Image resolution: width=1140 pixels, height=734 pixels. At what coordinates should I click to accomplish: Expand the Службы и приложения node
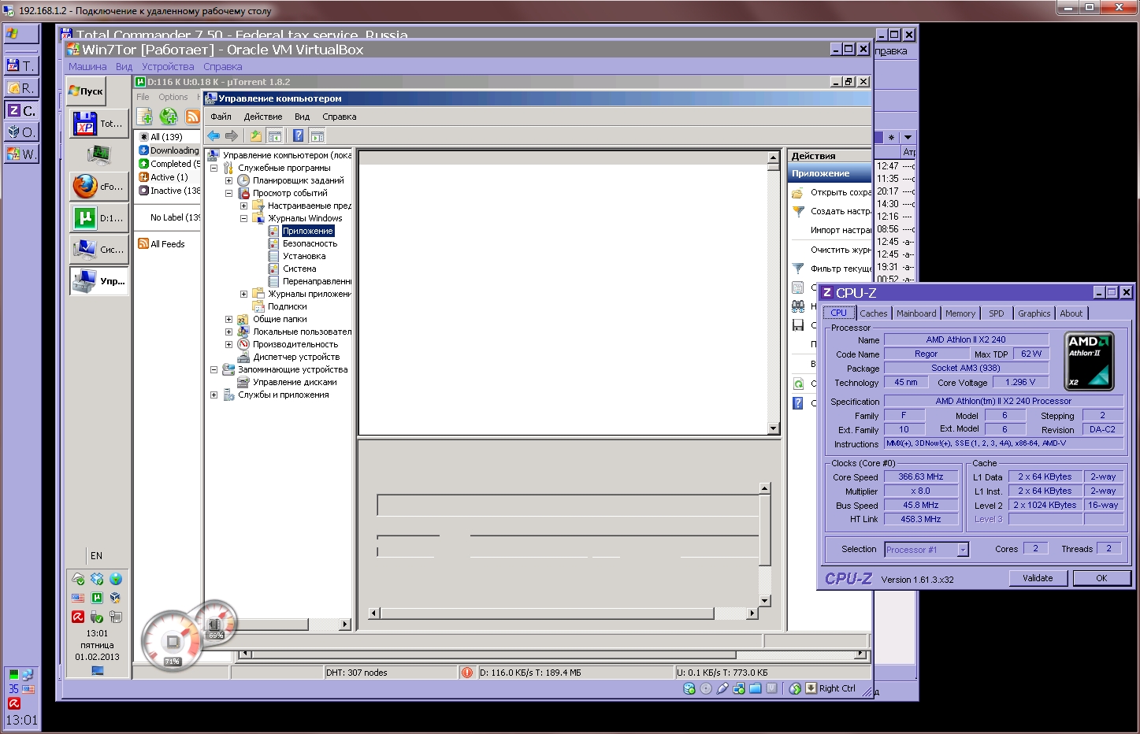coord(214,395)
